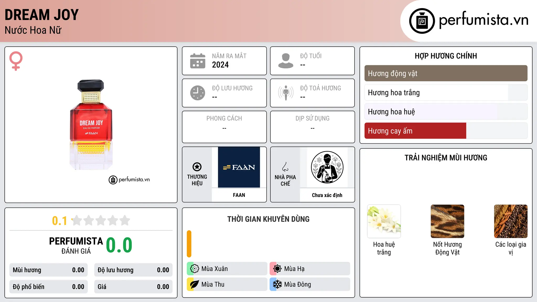Click the Hoa huệ trắng note caption
Screen dimensions: 537x302
pos(384,248)
